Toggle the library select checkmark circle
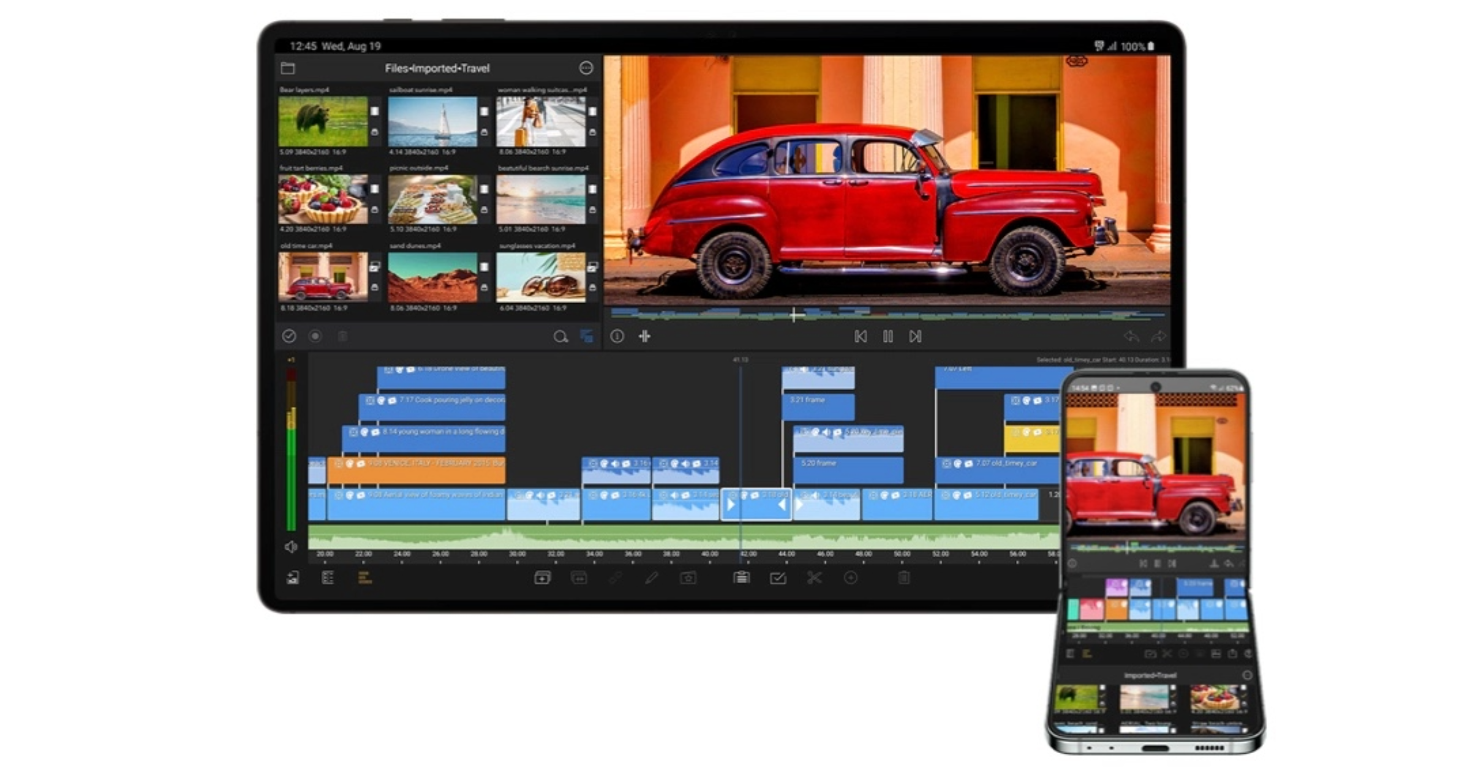1470x769 pixels. pos(289,336)
